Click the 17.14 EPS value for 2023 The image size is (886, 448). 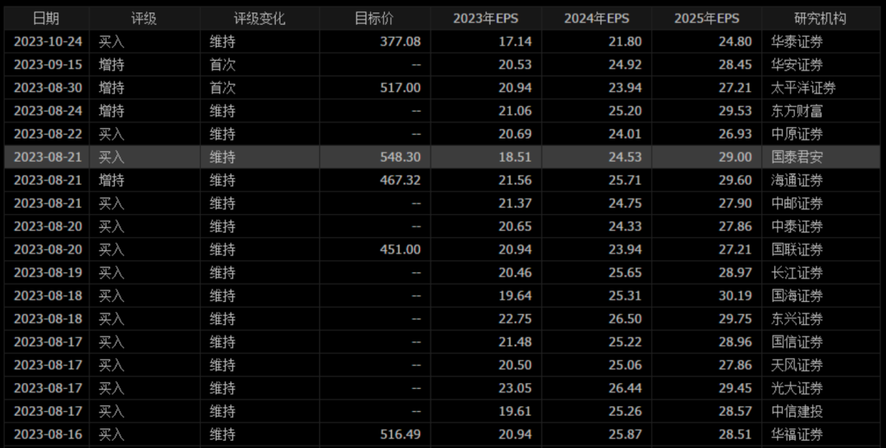(x=514, y=42)
